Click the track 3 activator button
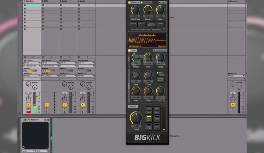 pos(64,105)
